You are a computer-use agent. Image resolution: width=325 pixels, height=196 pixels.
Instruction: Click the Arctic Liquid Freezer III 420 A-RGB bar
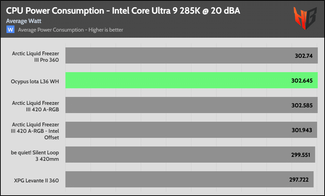tap(191, 105)
